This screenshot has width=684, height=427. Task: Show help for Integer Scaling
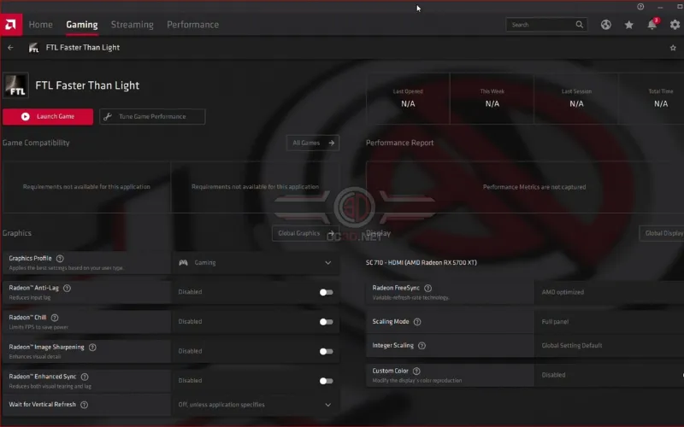(422, 346)
